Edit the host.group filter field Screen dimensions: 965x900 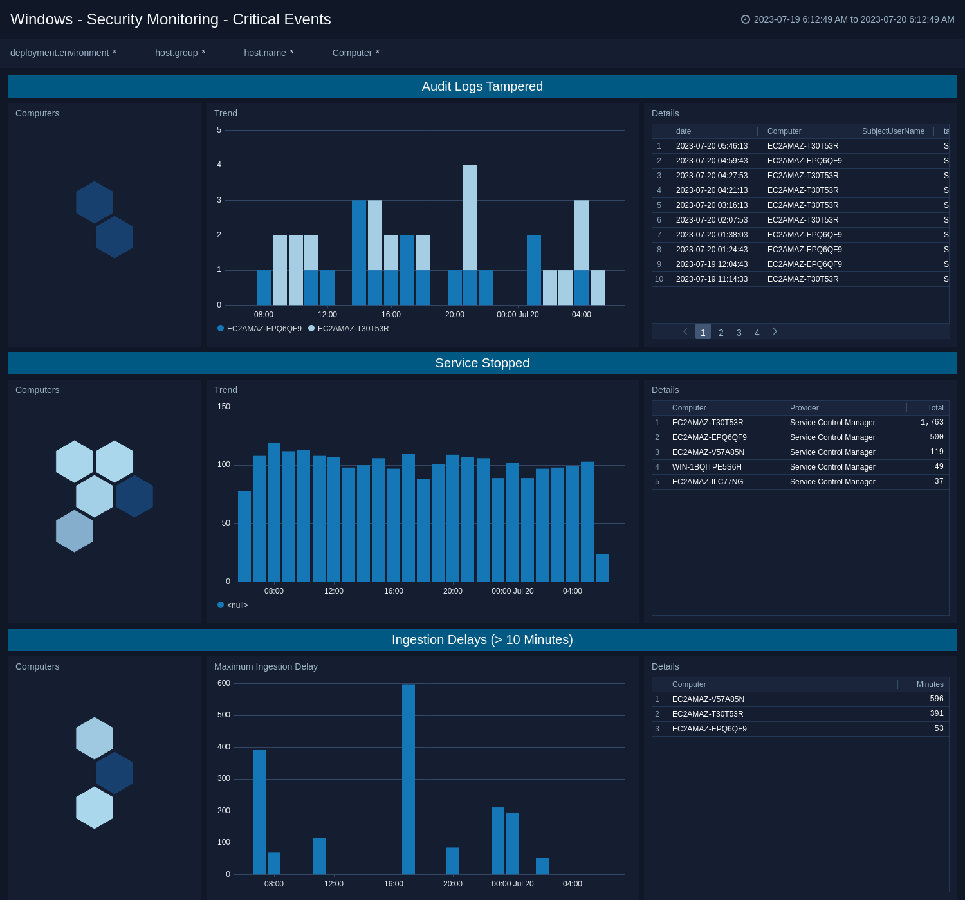[217, 53]
